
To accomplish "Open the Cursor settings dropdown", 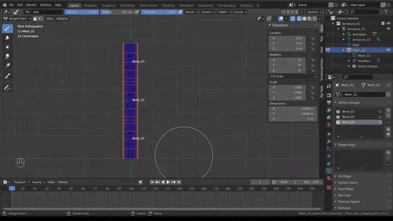I will pyautogui.click(x=240, y=12).
